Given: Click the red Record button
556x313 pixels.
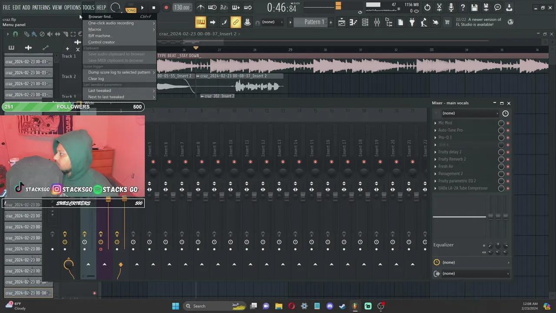Looking at the screenshot, I should 166,7.
